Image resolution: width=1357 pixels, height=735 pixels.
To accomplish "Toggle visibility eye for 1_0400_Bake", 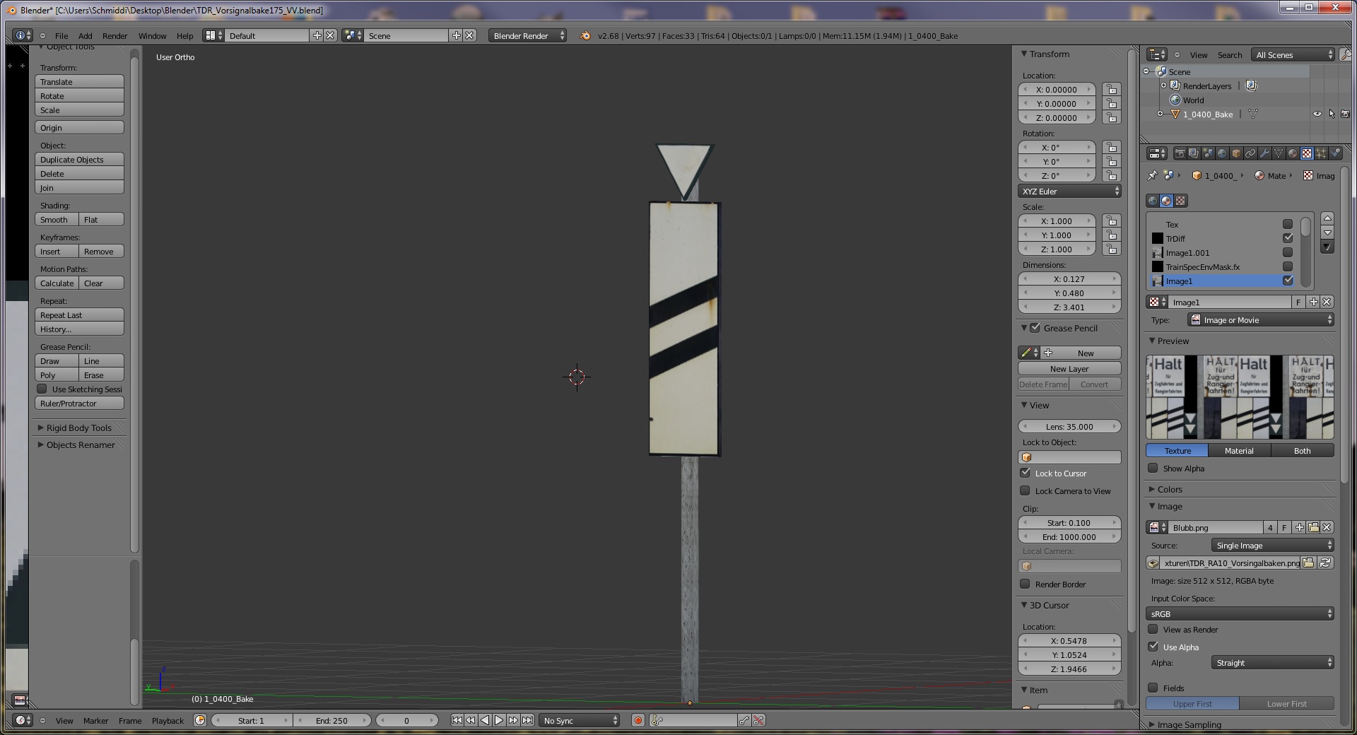I will pos(1317,114).
